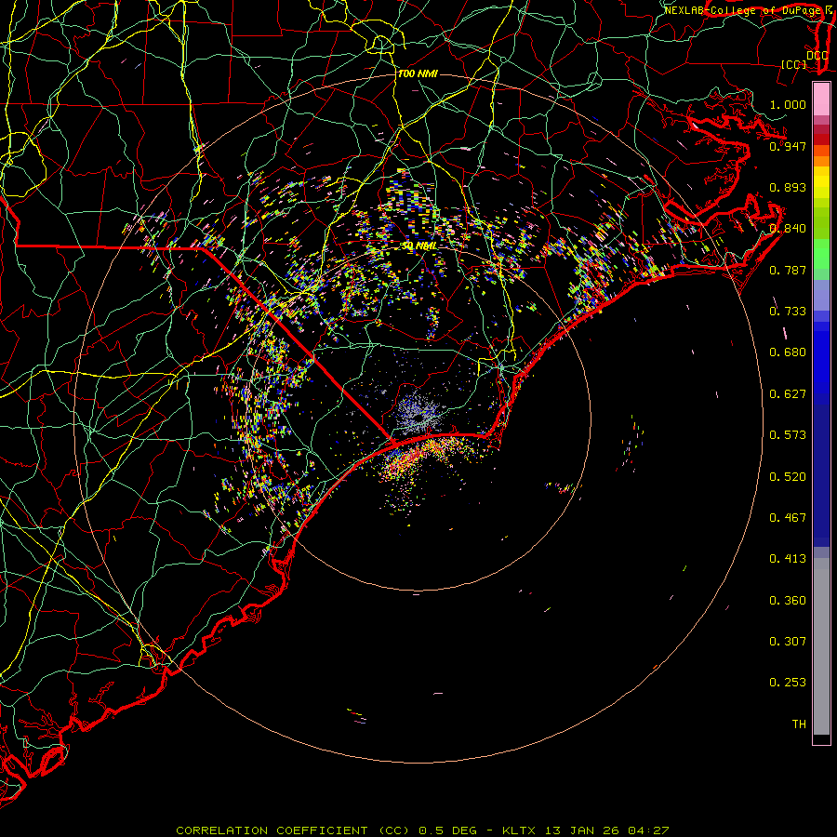Click the [CC] legend title
Viewport: 837px width, 837px height.
(794, 64)
